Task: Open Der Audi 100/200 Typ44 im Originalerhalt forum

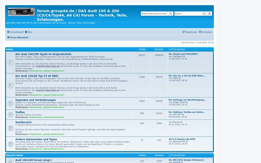Action: pyautogui.click(x=43, y=54)
